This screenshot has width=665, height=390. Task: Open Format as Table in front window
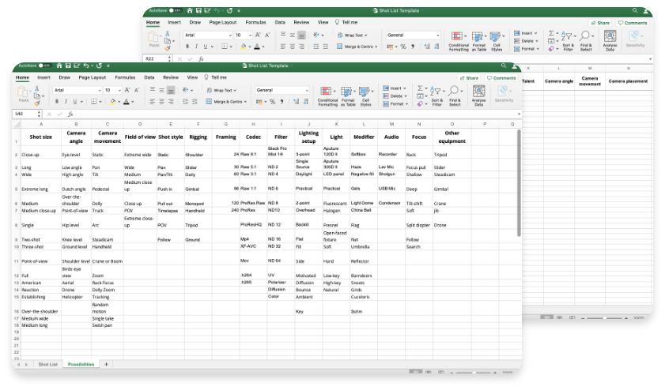pyautogui.click(x=348, y=96)
